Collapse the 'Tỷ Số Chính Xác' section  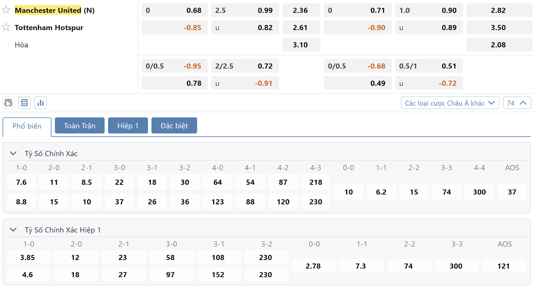point(13,153)
